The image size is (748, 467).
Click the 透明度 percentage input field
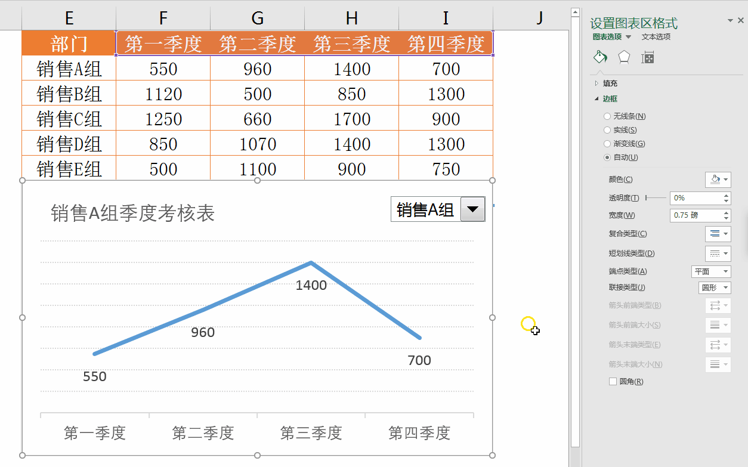pyautogui.click(x=696, y=198)
